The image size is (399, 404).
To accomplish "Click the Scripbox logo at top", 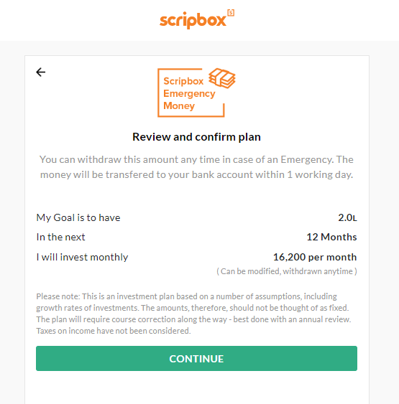I will [x=197, y=19].
